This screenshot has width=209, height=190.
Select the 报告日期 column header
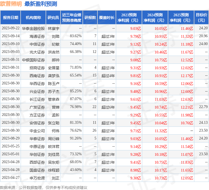(x=11, y=18)
